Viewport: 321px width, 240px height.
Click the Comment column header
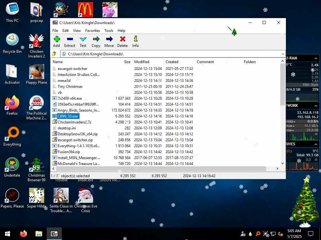coord(211,62)
